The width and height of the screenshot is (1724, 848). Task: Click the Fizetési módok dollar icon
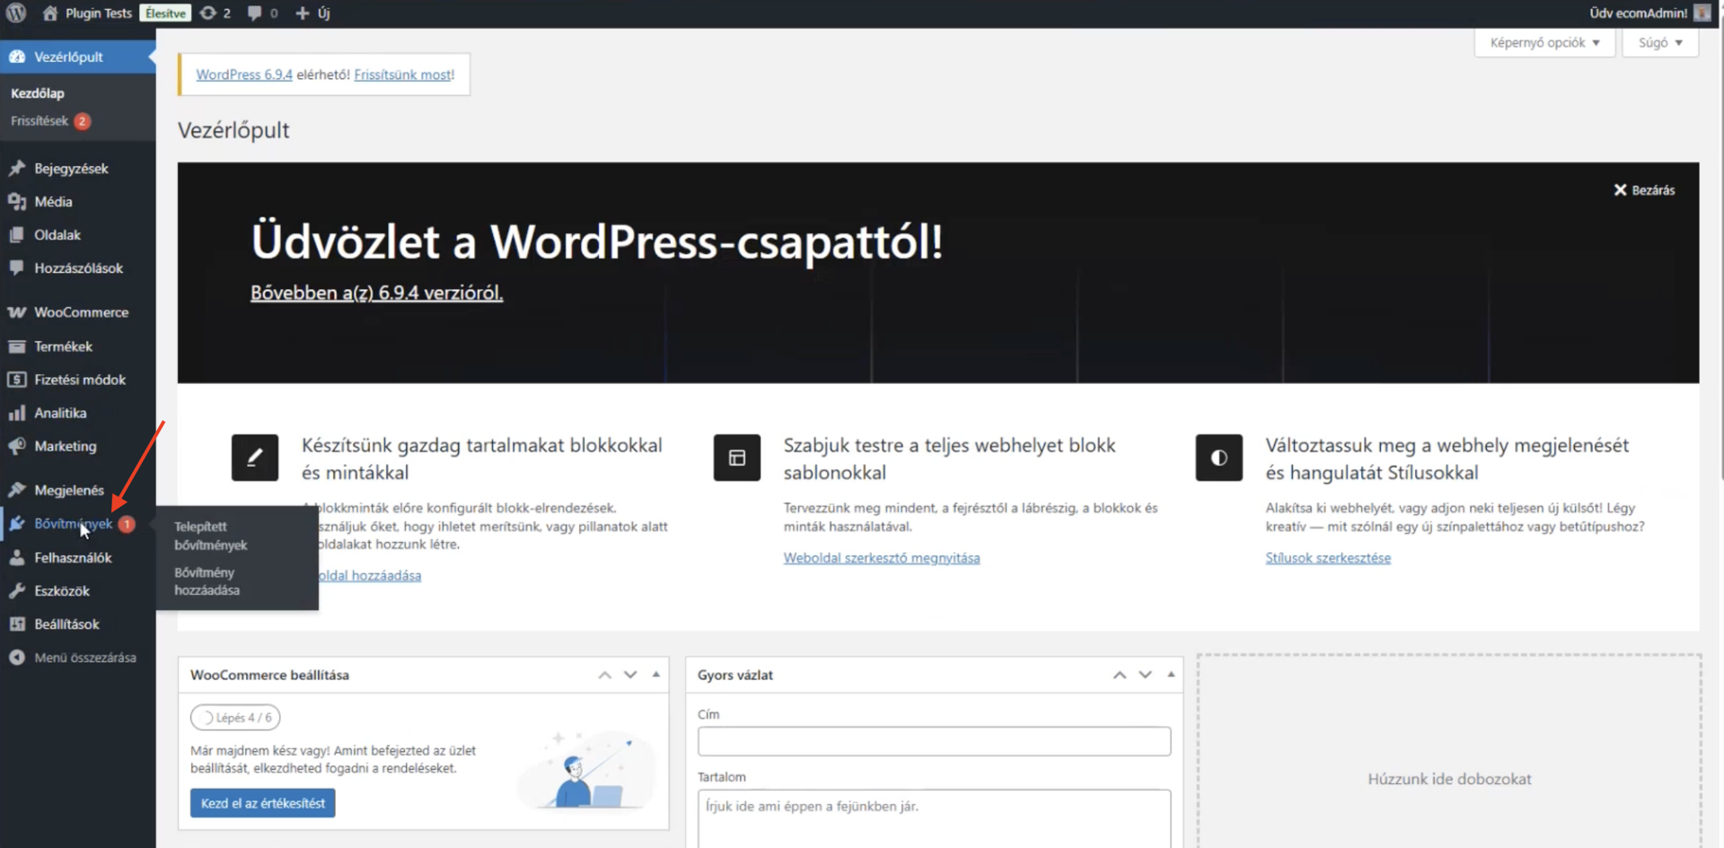[17, 380]
